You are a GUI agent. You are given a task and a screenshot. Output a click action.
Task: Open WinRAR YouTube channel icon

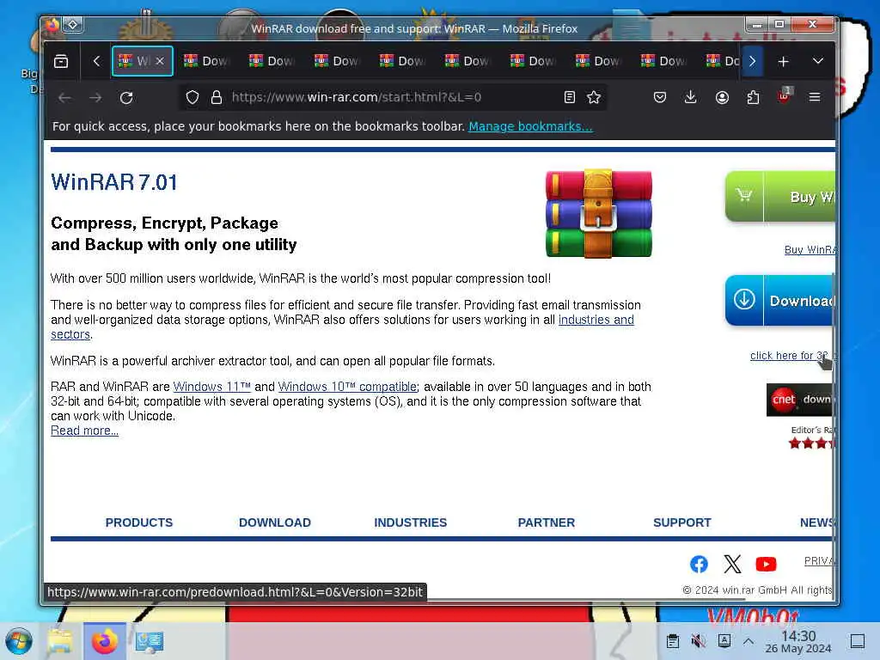point(766,564)
